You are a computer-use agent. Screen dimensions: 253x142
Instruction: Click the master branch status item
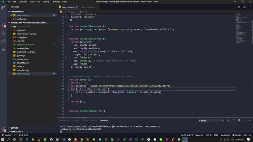(x=7, y=135)
